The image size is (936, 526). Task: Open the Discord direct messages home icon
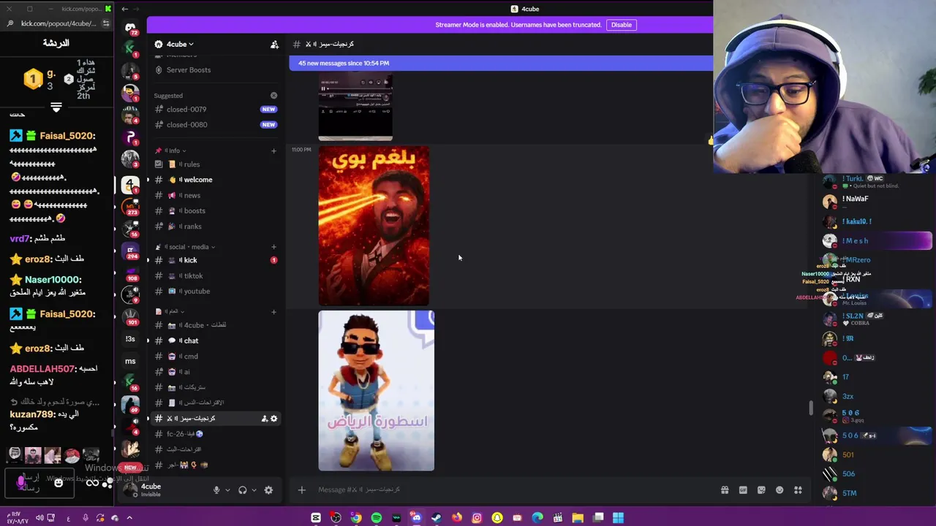(x=130, y=28)
